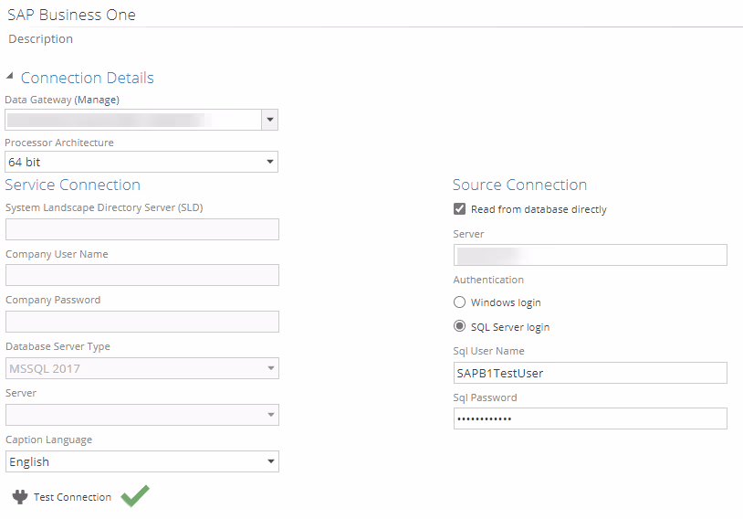This screenshot has height=519, width=743.
Task: Select the Windows login radio button
Action: [459, 302]
